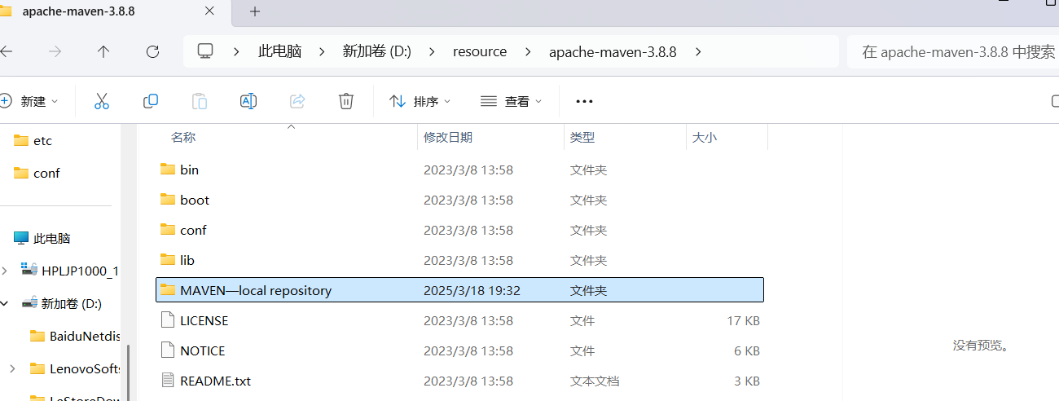This screenshot has width=1059, height=401.
Task: Click the etc folder icon in sidebar
Action: tap(21, 140)
